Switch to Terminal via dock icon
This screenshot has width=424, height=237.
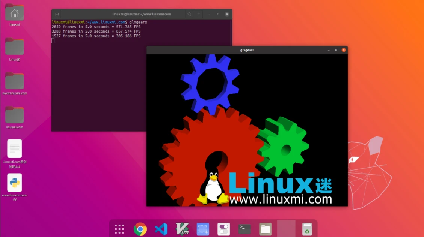coord(244,229)
